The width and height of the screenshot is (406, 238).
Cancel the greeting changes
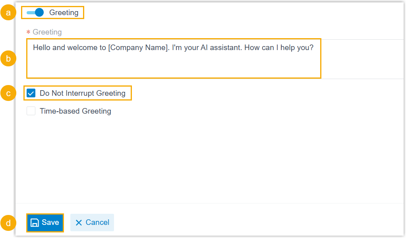click(92, 223)
